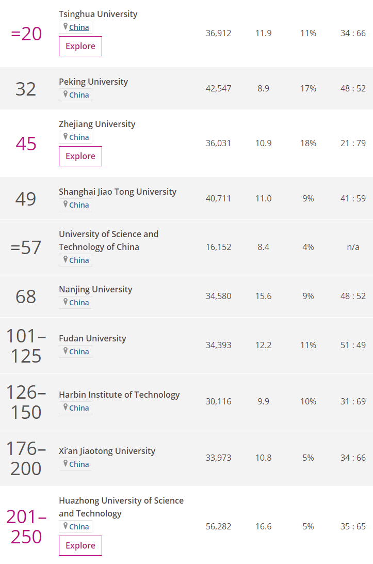Click the location pin icon beside Tsinghua's China tag
373x564 pixels.
[66, 26]
